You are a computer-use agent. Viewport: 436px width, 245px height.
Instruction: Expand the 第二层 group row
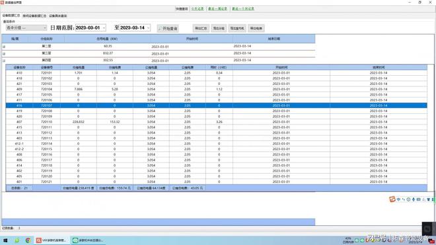click(x=4, y=47)
